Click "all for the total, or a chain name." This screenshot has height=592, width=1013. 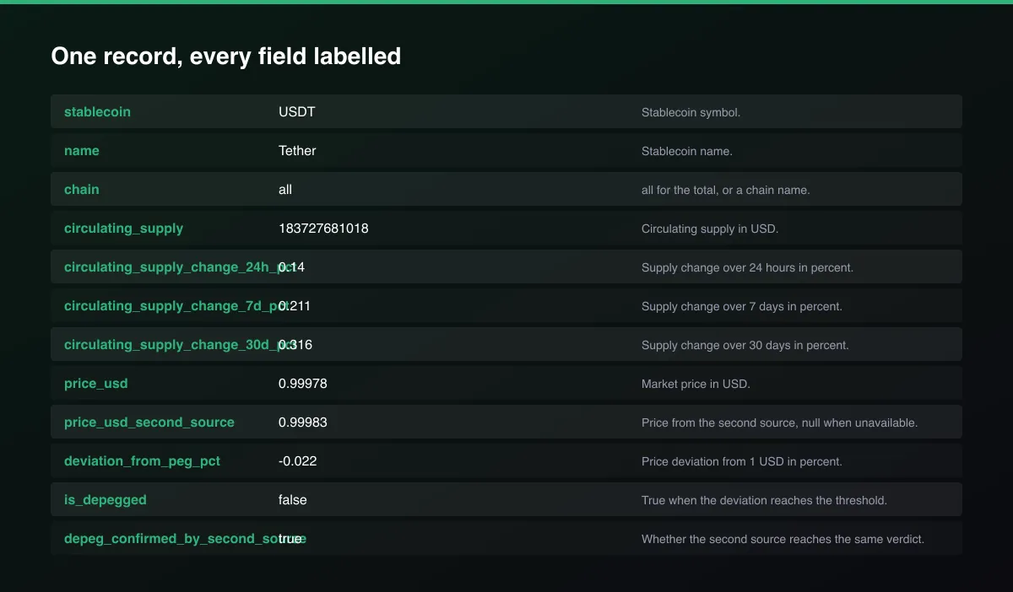coord(725,190)
